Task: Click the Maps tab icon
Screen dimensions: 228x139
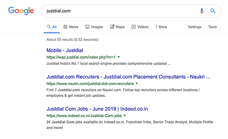Action: (x=112, y=27)
